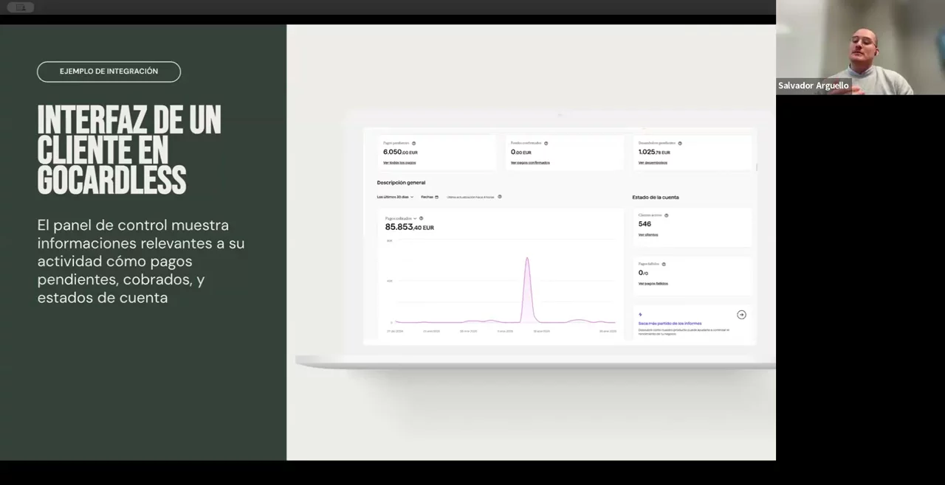Click the 'EJEMPLO DE INTEGRACIÓN' pill label
Image resolution: width=945 pixels, height=485 pixels.
(x=109, y=71)
